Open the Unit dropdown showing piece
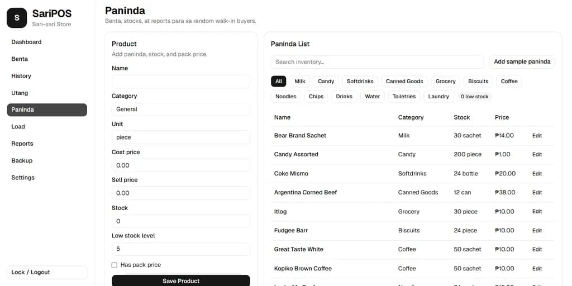Image resolution: width=572 pixels, height=286 pixels. [180, 137]
